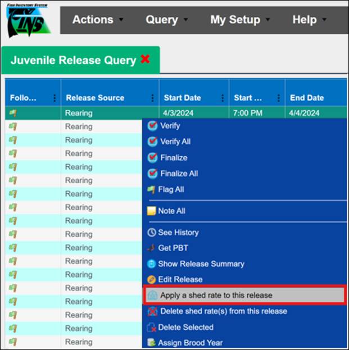Choose Flag All from the context menu
349x350 pixels.
pyautogui.click(x=171, y=189)
